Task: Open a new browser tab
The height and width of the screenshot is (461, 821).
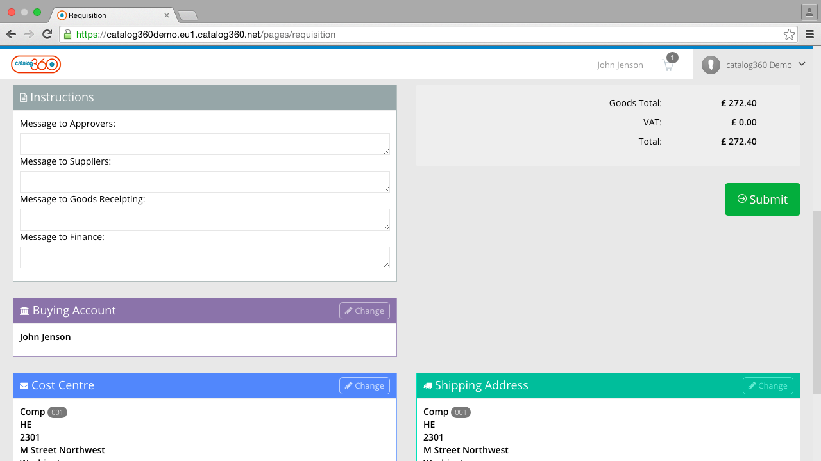Action: [187, 15]
